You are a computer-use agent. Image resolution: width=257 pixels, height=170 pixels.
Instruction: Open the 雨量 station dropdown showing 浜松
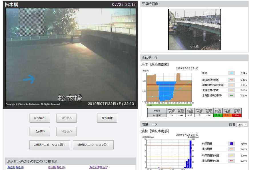click(x=242, y=125)
